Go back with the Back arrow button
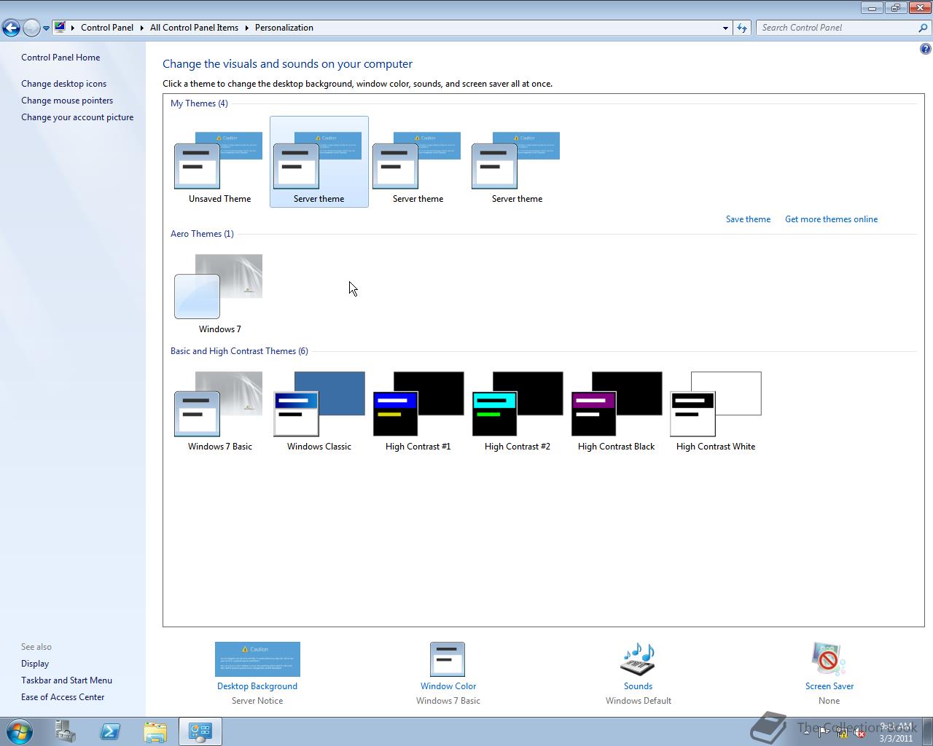 click(x=11, y=28)
